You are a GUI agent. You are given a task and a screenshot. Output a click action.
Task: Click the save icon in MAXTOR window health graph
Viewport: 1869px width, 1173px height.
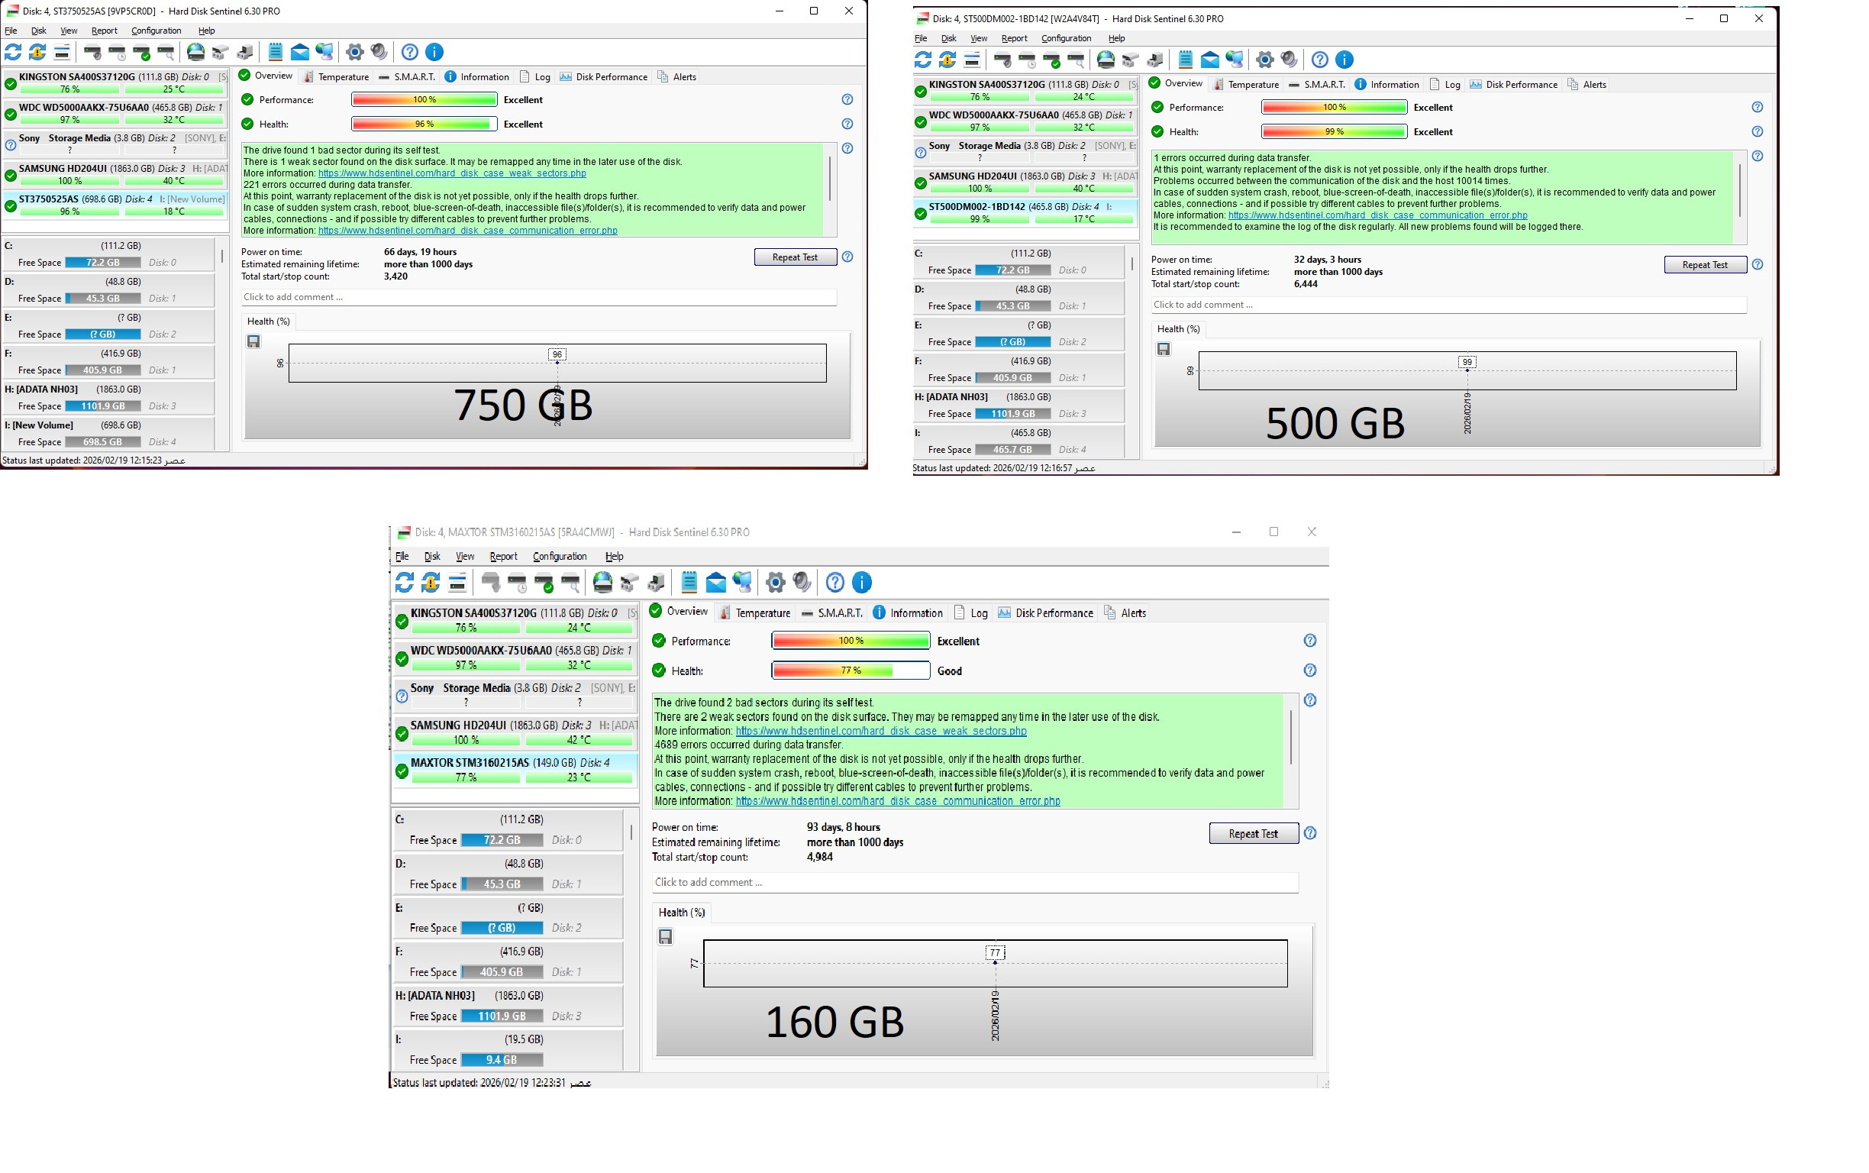coord(666,936)
